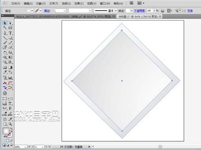This screenshot has width=201, height=150.
Task: Click the 变换 transform link
Action: [x=190, y=11]
